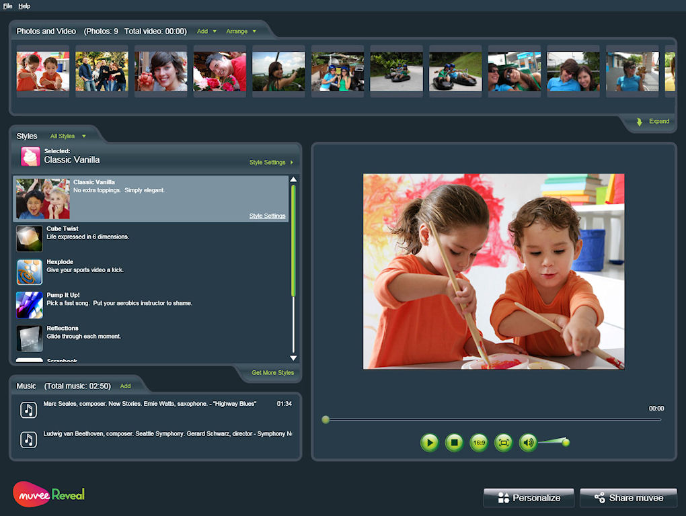Click the preview timeline seek slider

click(492, 420)
